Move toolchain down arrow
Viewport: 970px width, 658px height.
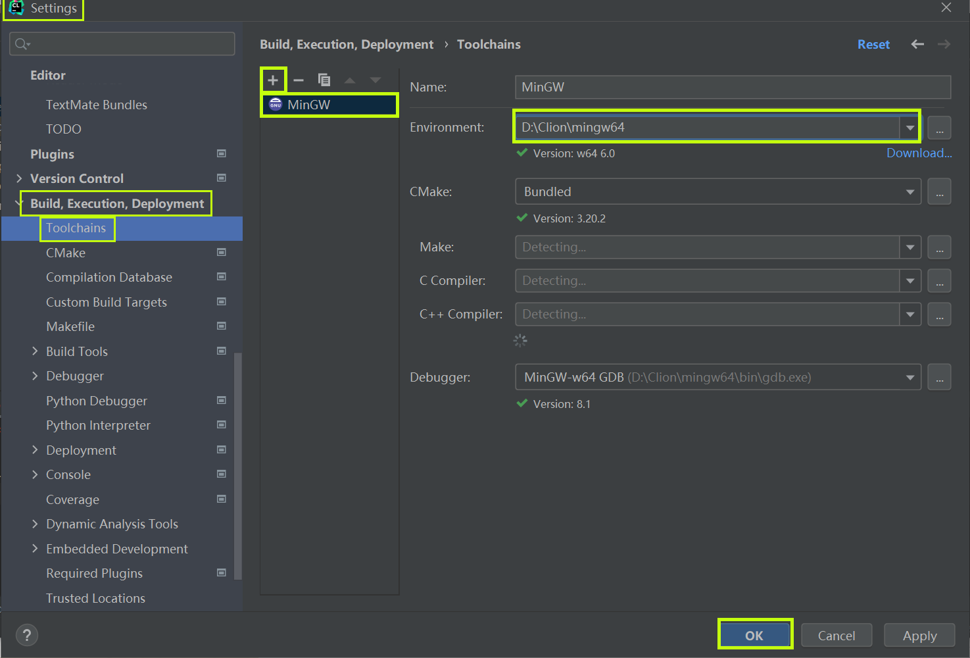coord(376,80)
